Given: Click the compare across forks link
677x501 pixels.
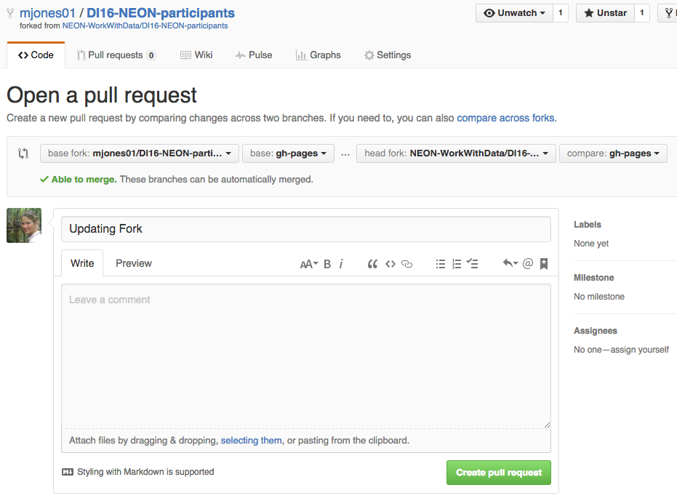Looking at the screenshot, I should pos(505,118).
